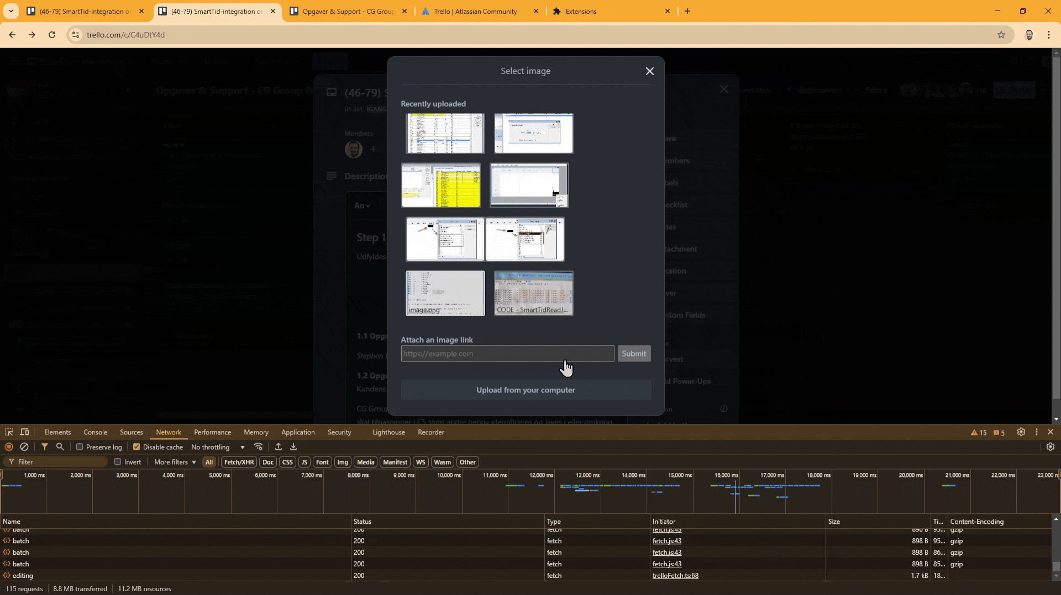Switch to the Console panel
This screenshot has width=1061, height=595.
(x=96, y=432)
